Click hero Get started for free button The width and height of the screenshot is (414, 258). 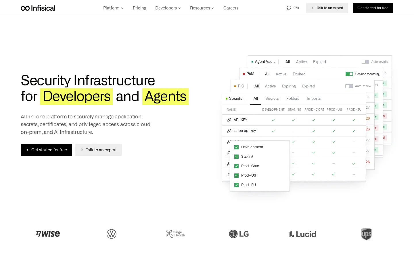(46, 150)
